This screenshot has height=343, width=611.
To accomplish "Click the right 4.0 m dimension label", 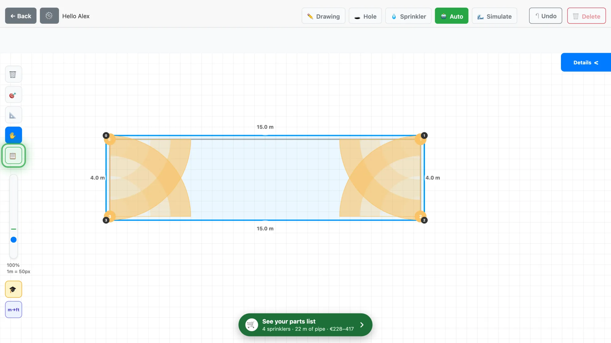I will [433, 178].
